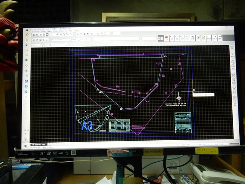Select the ABC text tool in right palette
The height and width of the screenshot is (184, 245).
pos(233,67)
